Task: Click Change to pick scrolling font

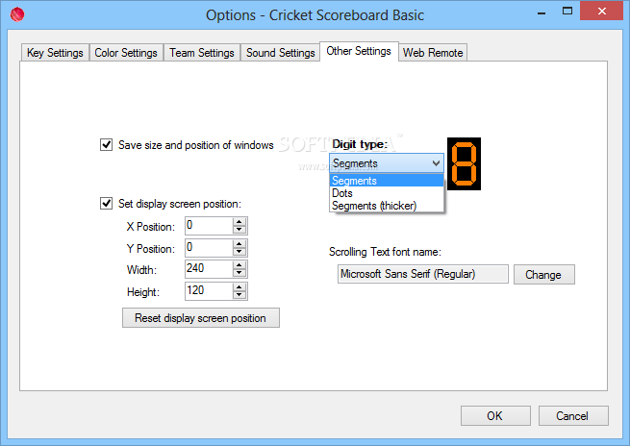Action: click(x=544, y=275)
